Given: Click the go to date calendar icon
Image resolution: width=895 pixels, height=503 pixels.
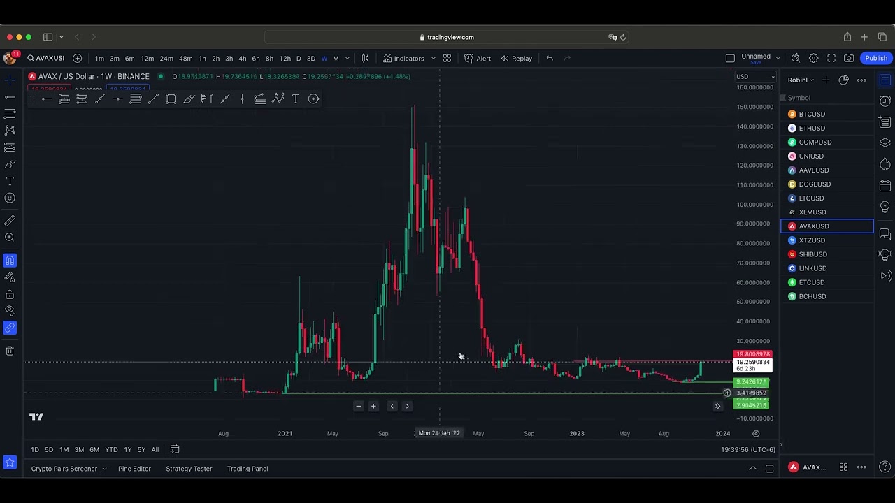Looking at the screenshot, I should pos(175,449).
